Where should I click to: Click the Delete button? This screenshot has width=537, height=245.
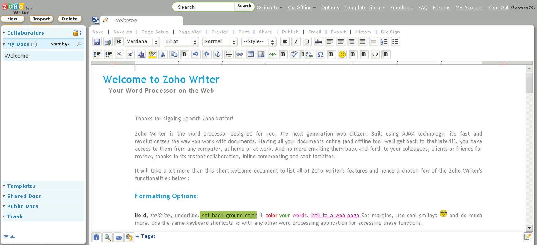click(x=70, y=19)
